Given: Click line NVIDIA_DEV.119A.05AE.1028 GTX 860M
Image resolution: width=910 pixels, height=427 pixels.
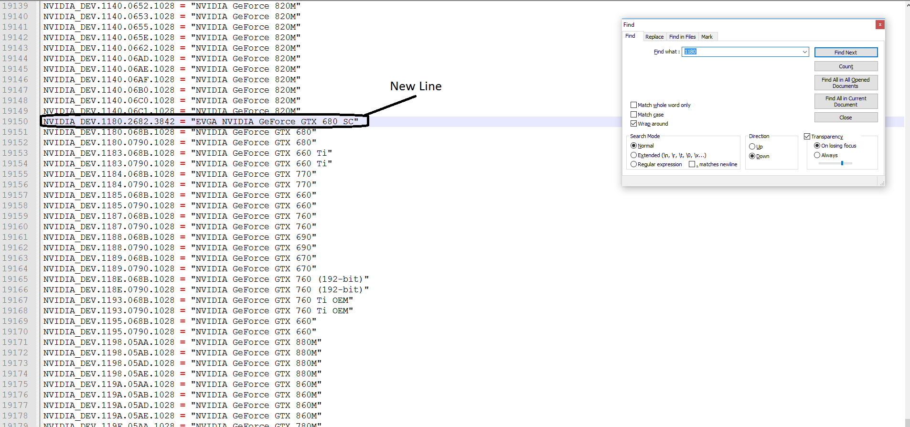Looking at the screenshot, I should tap(182, 416).
